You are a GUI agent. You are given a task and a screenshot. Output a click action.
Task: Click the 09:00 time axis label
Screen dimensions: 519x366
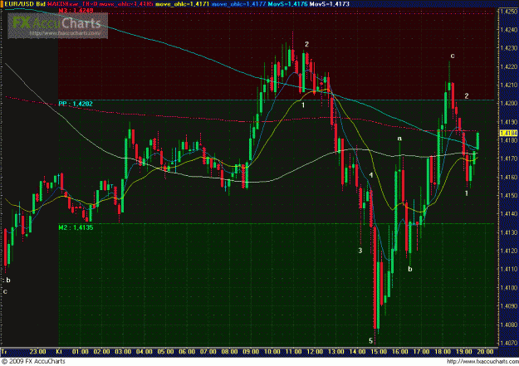click(251, 351)
